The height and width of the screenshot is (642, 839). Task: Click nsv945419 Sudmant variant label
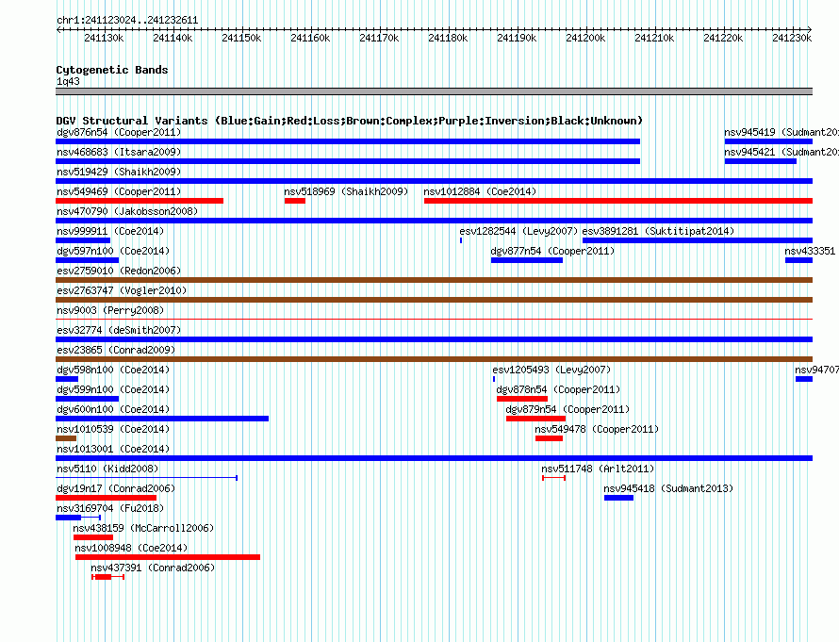[x=781, y=132]
